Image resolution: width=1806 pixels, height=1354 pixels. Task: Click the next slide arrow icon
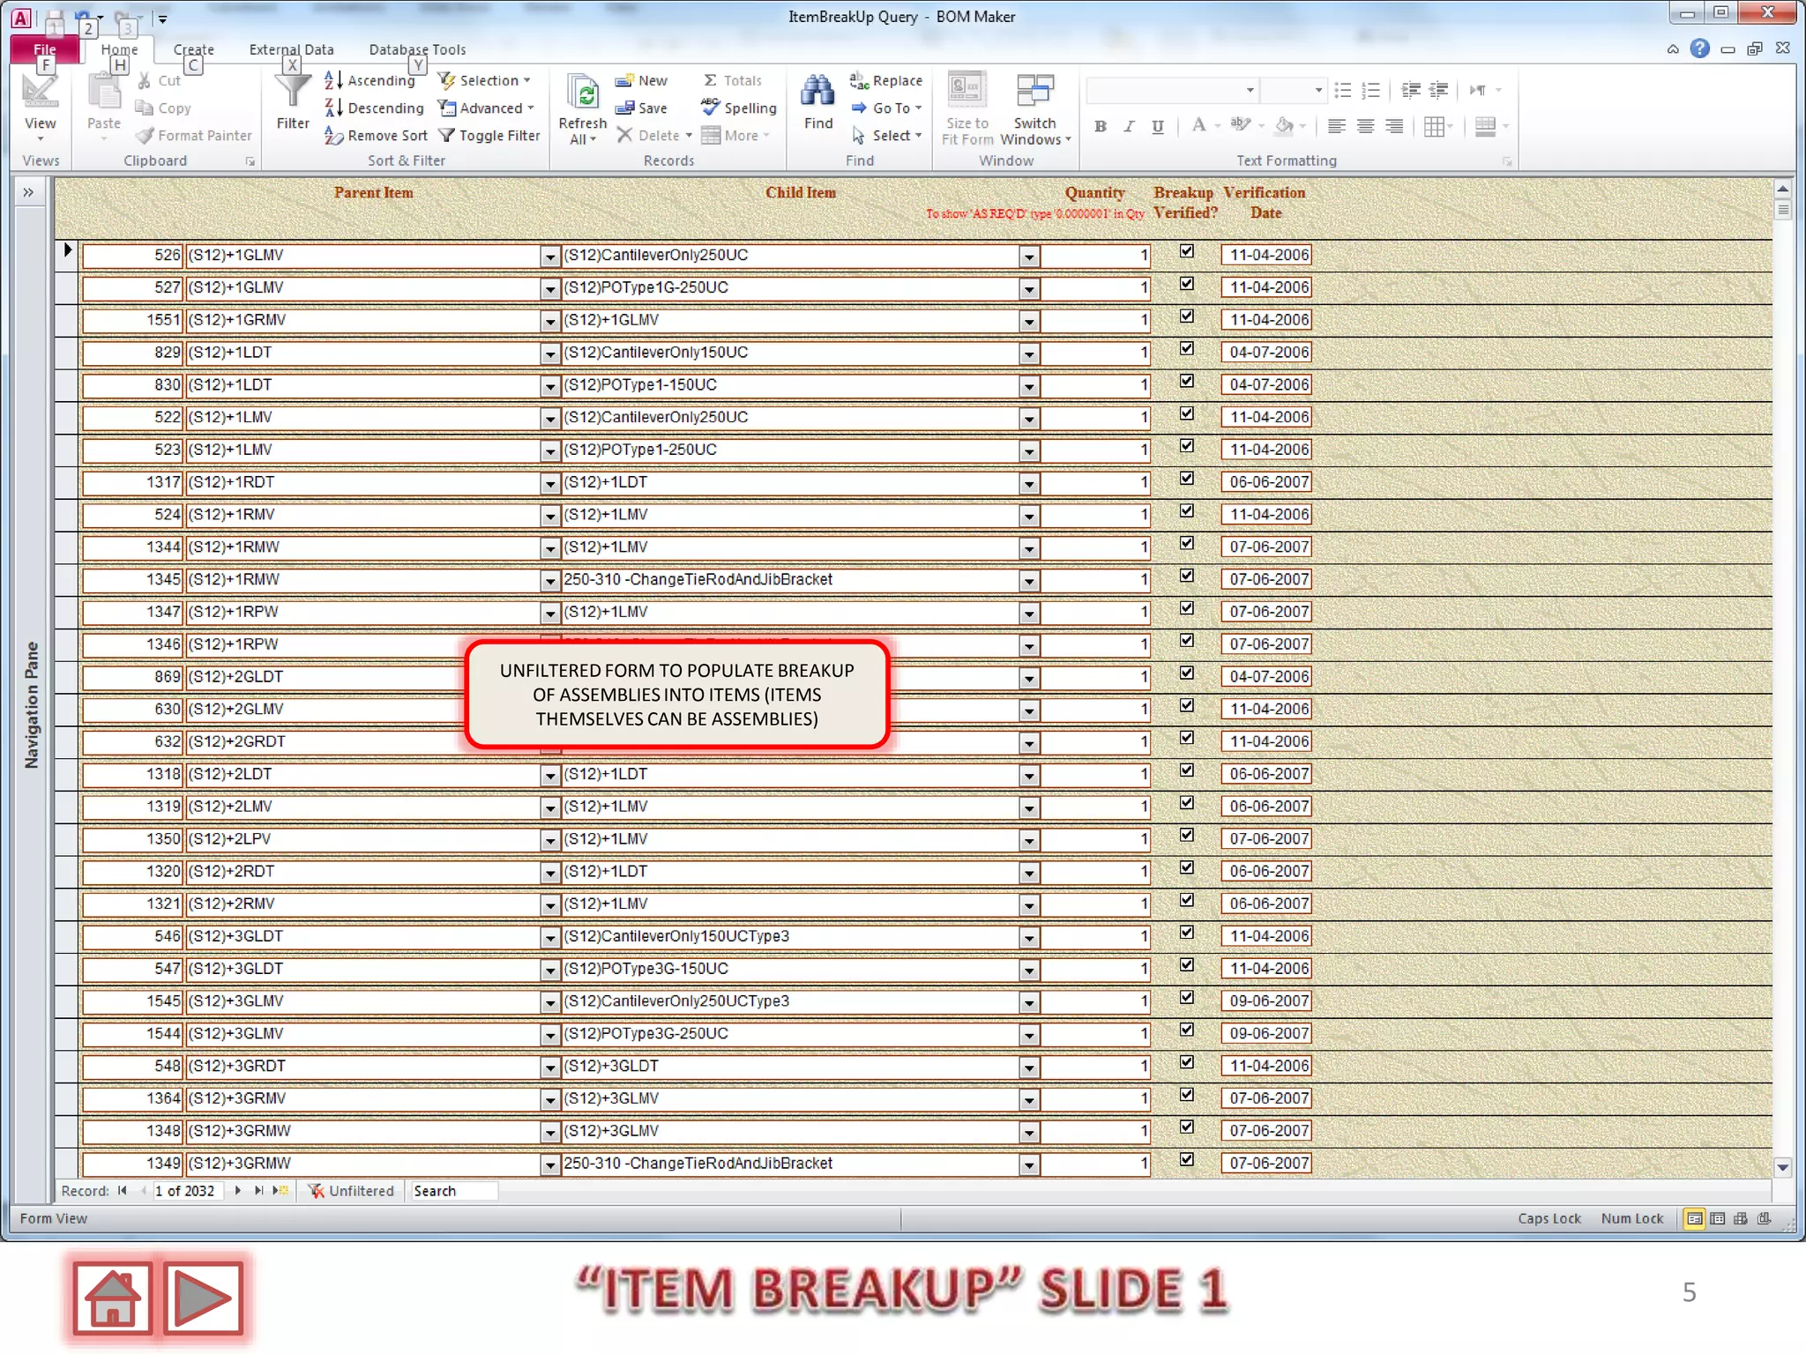(203, 1298)
